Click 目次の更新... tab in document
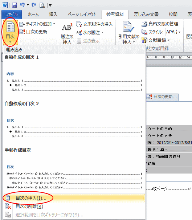Image resolution: width=192 pixels, height=220 pixels. pos(162,97)
